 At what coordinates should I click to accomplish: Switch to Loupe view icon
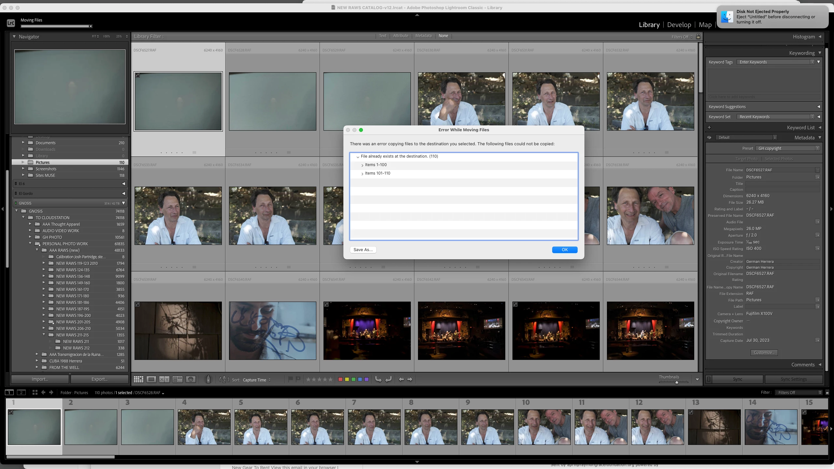151,379
